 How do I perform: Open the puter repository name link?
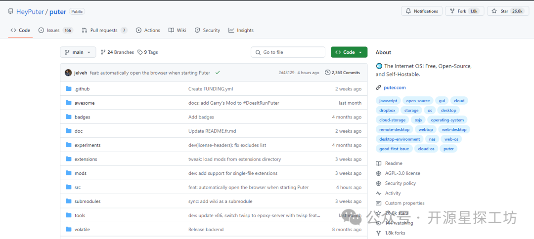58,11
